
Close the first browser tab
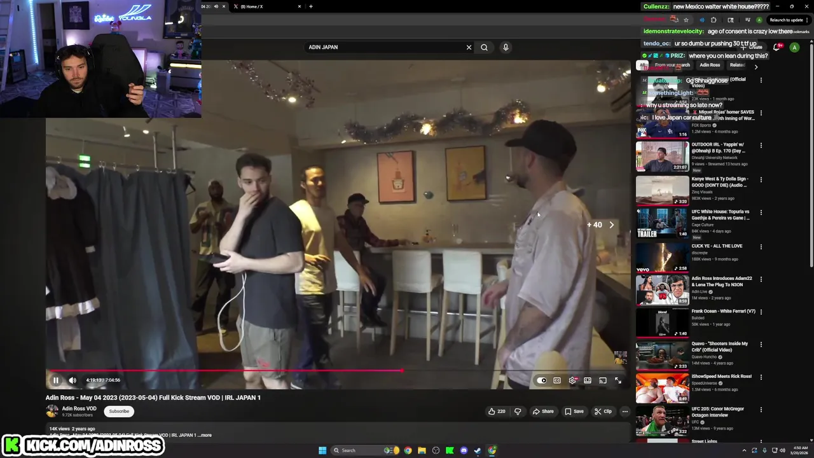[x=223, y=6]
